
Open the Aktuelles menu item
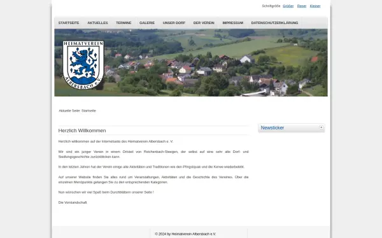[x=97, y=23]
